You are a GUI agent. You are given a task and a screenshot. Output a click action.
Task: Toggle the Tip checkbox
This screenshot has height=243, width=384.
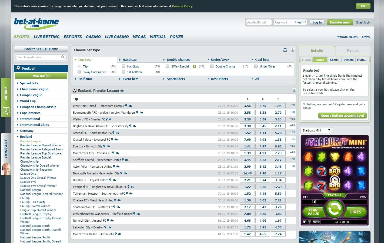(79, 66)
